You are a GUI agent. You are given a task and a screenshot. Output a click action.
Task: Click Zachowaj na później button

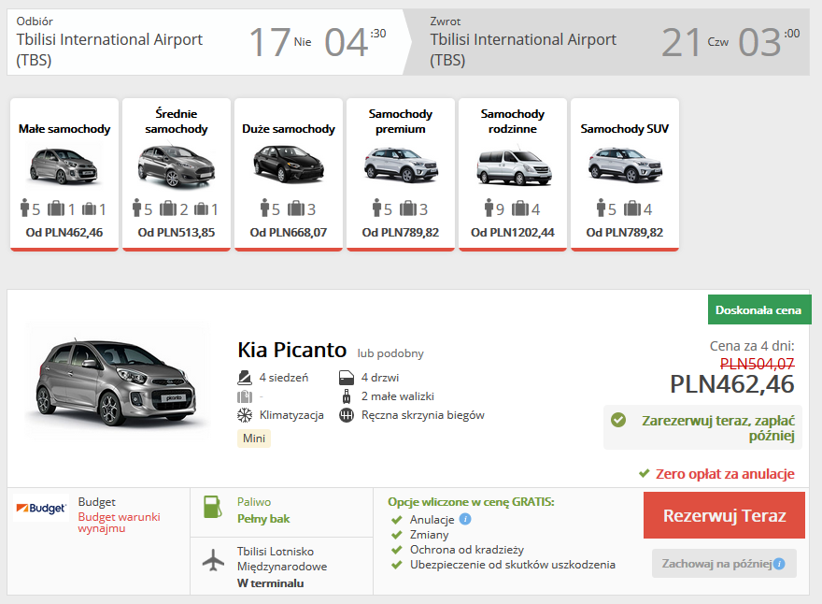pyautogui.click(x=724, y=564)
